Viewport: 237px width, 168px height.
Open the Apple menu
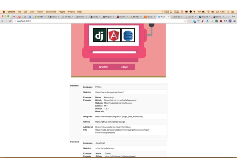(x=4, y=12)
